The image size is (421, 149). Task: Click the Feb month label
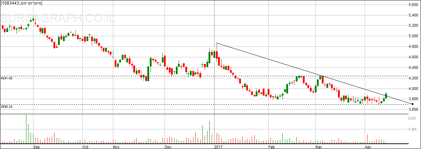tap(272, 147)
